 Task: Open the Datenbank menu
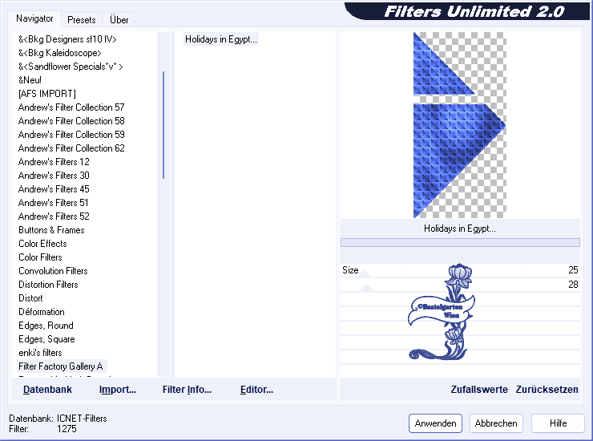click(x=47, y=389)
